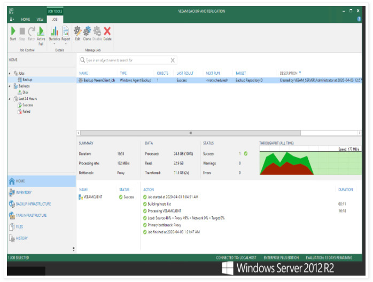Screen dimensions: 373x282
Task: Switch to the Home ribbon tab
Action: (x=26, y=19)
